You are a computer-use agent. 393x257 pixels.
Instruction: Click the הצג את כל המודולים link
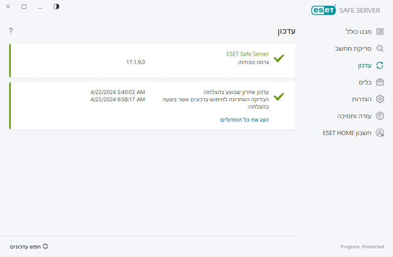tap(244, 120)
